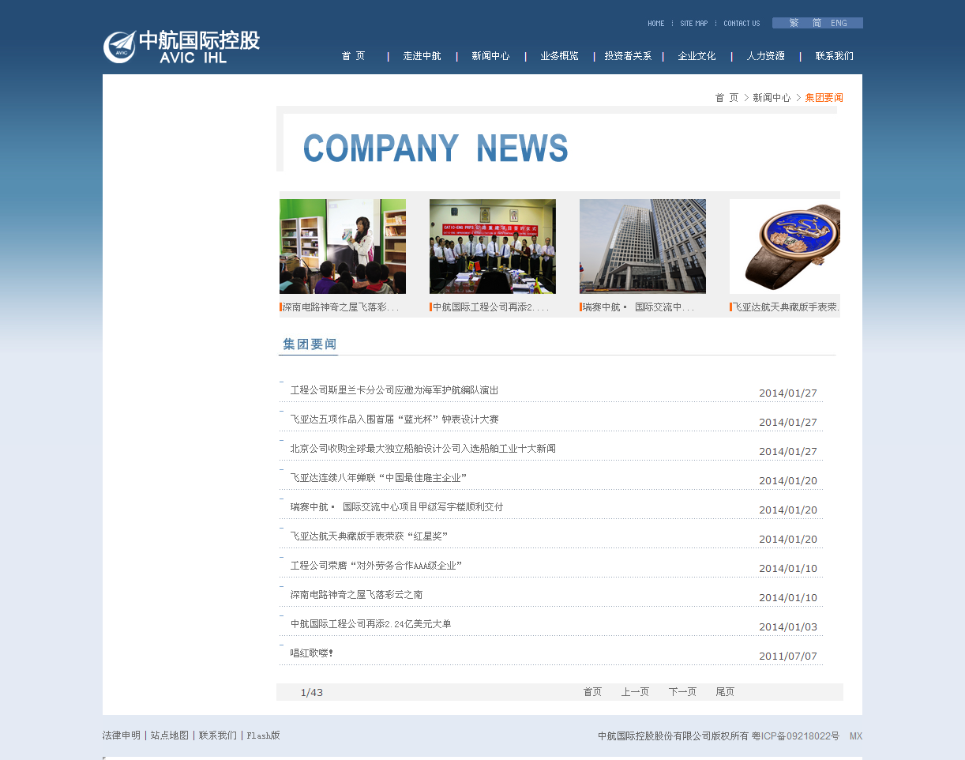The width and height of the screenshot is (965, 760).
Task: Click the AVIC logo icon
Action: coord(118,46)
